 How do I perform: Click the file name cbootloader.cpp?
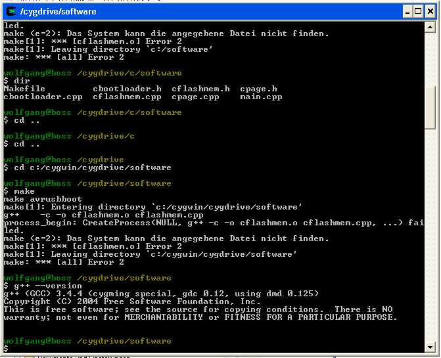click(x=43, y=97)
